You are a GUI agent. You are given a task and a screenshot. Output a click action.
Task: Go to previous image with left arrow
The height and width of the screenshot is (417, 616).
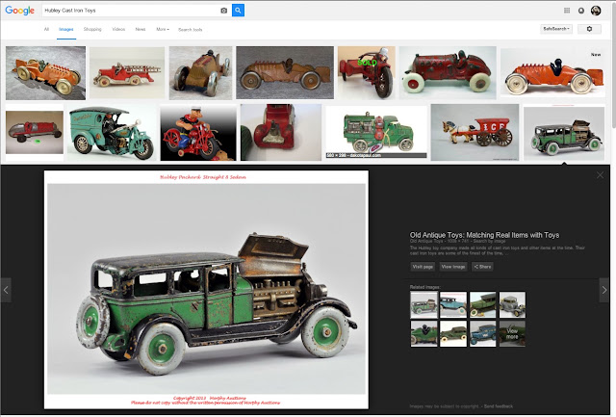6,290
